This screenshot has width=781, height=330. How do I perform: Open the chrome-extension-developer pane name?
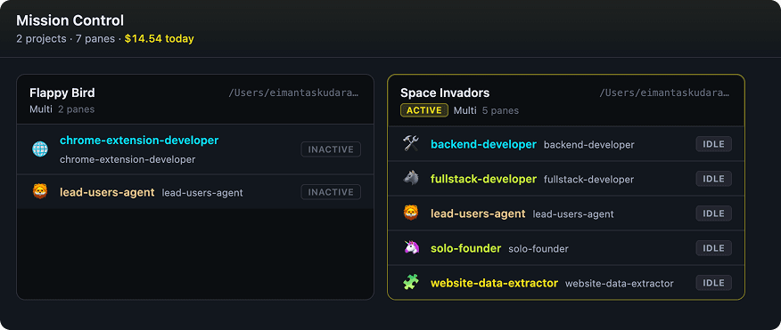pyautogui.click(x=139, y=141)
